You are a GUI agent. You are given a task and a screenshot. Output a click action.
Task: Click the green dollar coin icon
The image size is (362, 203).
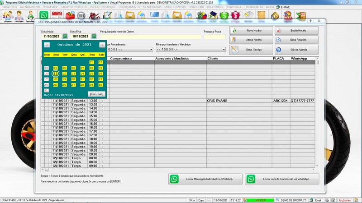click(x=224, y=15)
